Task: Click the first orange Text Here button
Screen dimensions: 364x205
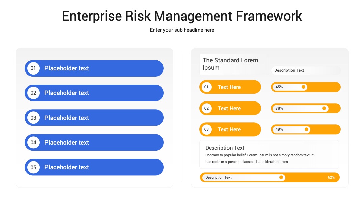Action: (x=230, y=87)
